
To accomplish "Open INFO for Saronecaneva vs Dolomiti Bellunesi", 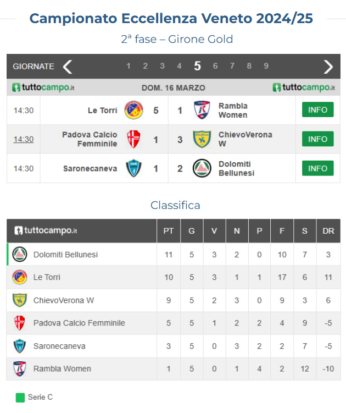I will [x=317, y=168].
